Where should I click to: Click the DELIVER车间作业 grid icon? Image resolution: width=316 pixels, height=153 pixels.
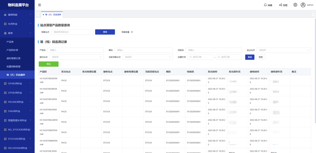point(5,148)
